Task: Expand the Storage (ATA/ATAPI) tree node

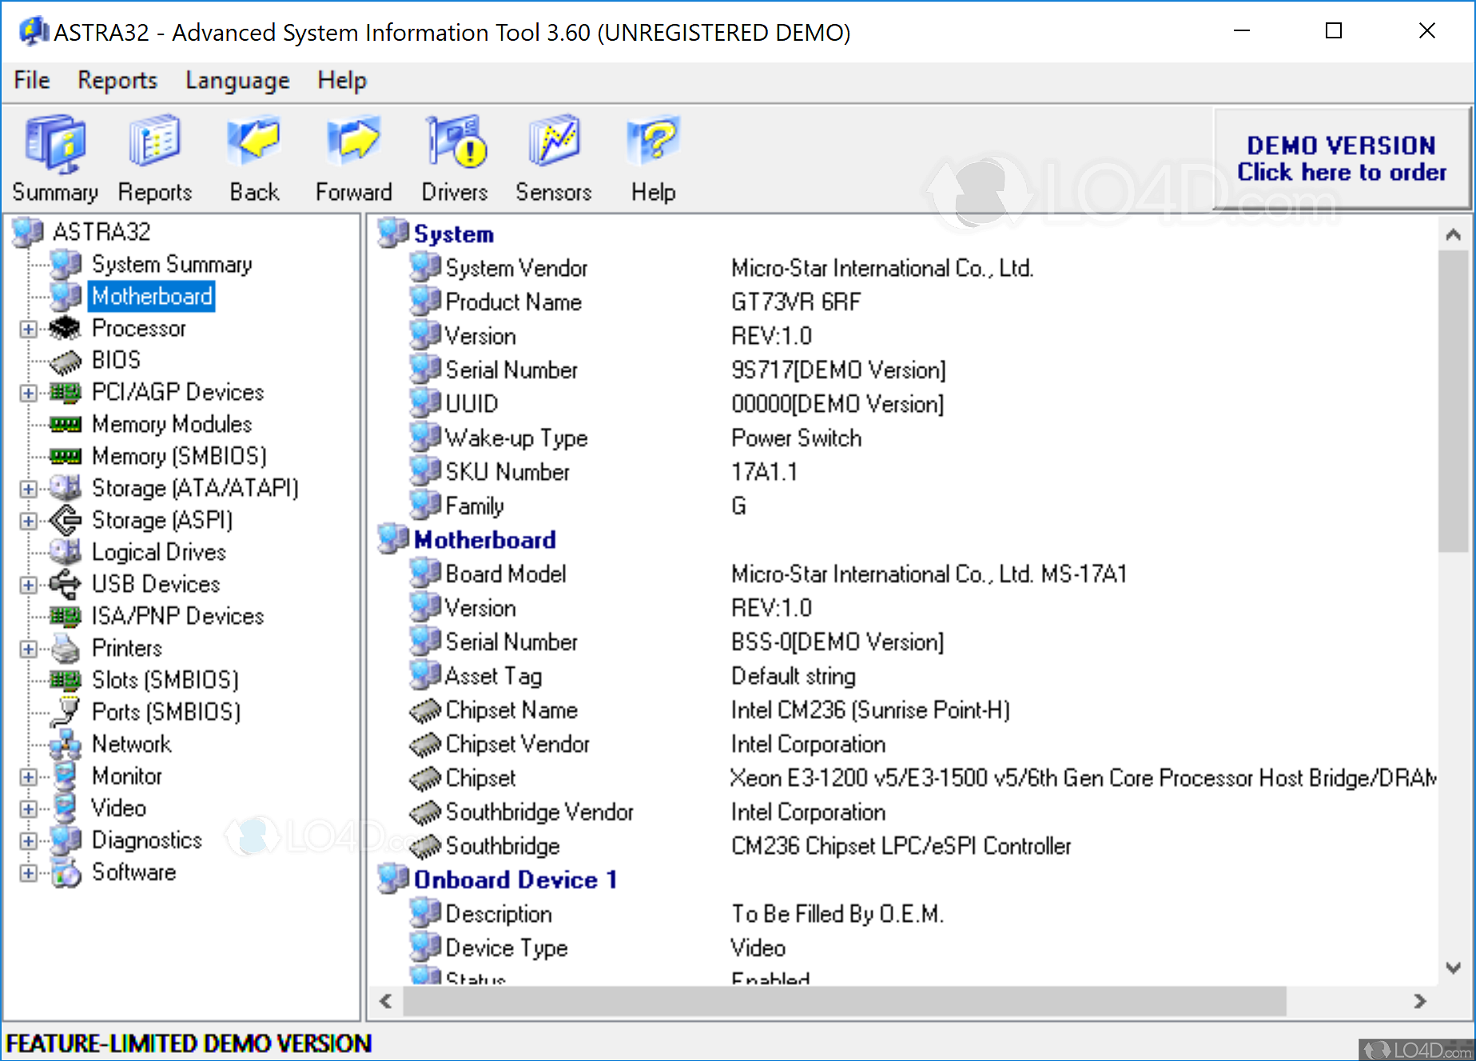Action: (x=28, y=488)
